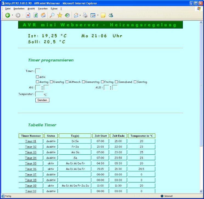Open the Forward button history dropdown arrow
Viewport: 204px width, 199px height.
coord(23,15)
